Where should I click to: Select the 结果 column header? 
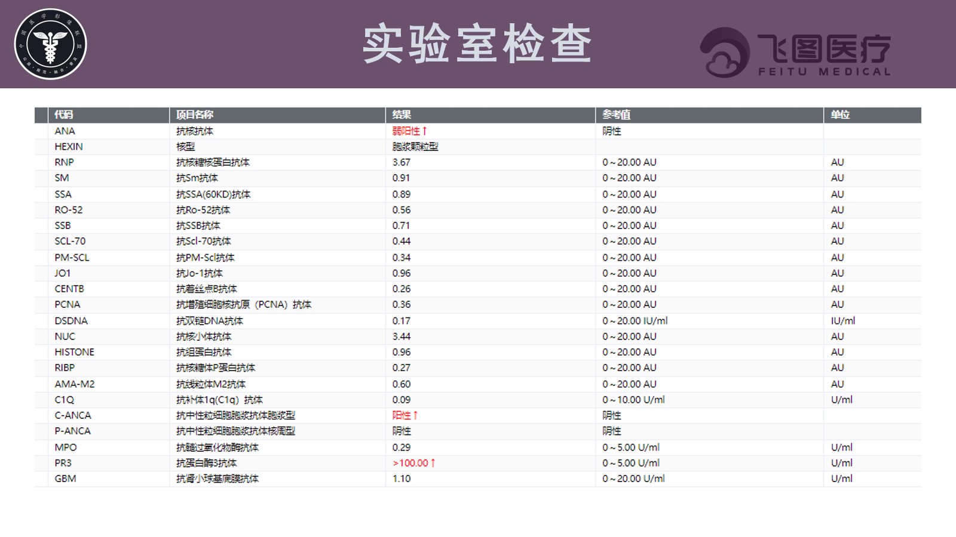tap(402, 115)
